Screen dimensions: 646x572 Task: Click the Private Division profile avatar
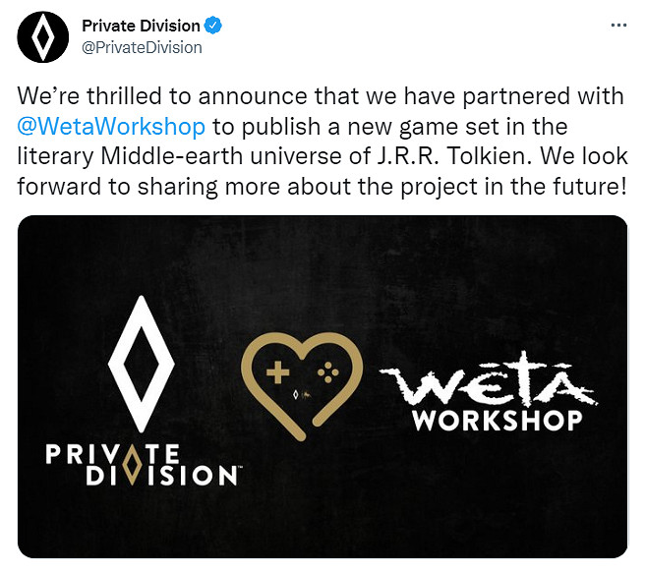click(x=42, y=36)
